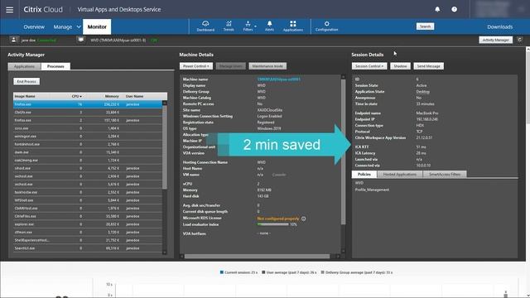This screenshot has height=298, width=530.
Task: Open the Power Control dropdown
Action: click(196, 66)
